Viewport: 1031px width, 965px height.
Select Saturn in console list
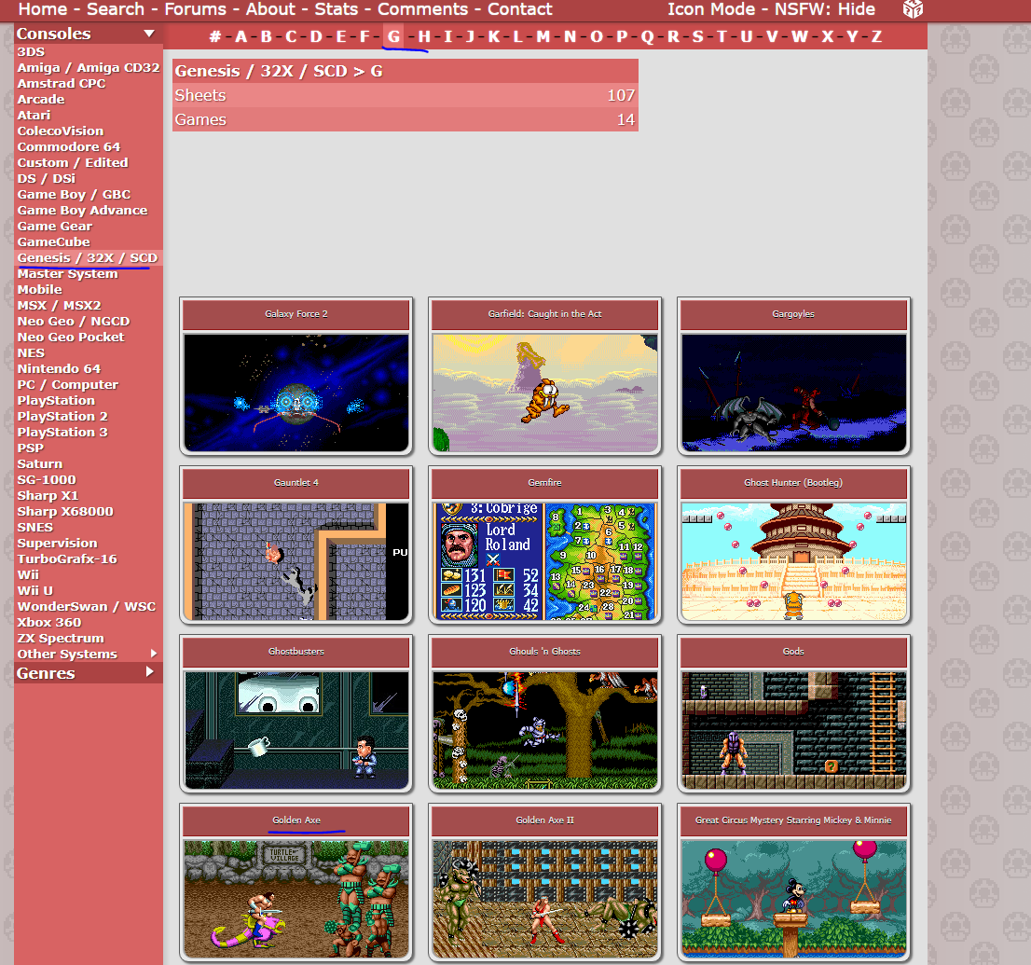point(39,463)
